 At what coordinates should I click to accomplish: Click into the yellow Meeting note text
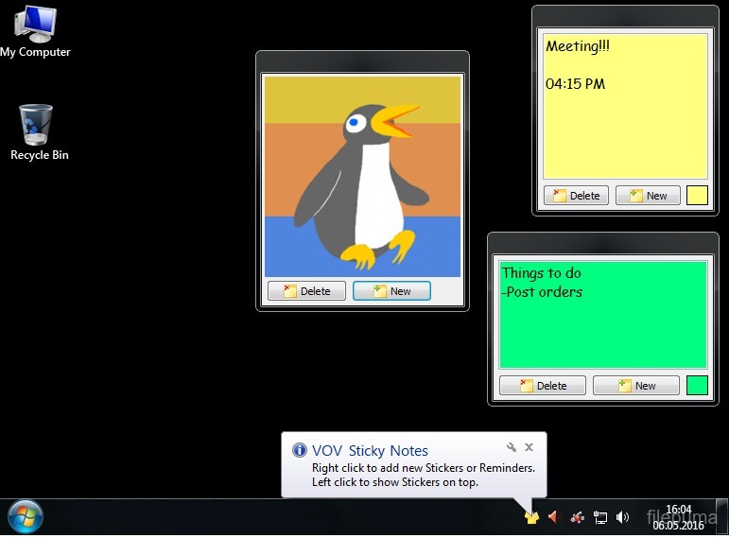point(624,123)
